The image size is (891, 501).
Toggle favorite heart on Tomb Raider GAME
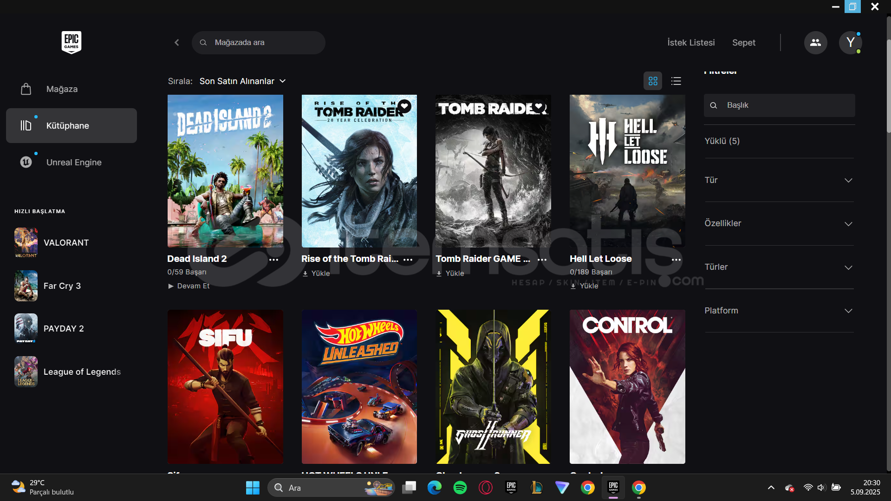point(539,107)
